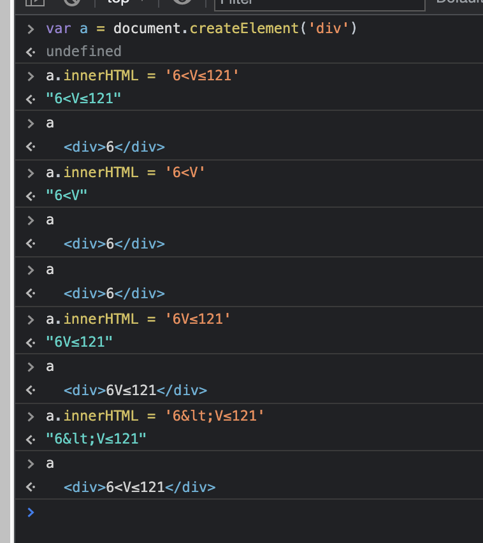Click the chevron beside the last 'a' evaluation
Image resolution: width=483 pixels, height=543 pixels.
(x=30, y=463)
